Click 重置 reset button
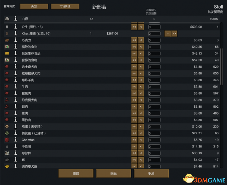 [76, 173]
